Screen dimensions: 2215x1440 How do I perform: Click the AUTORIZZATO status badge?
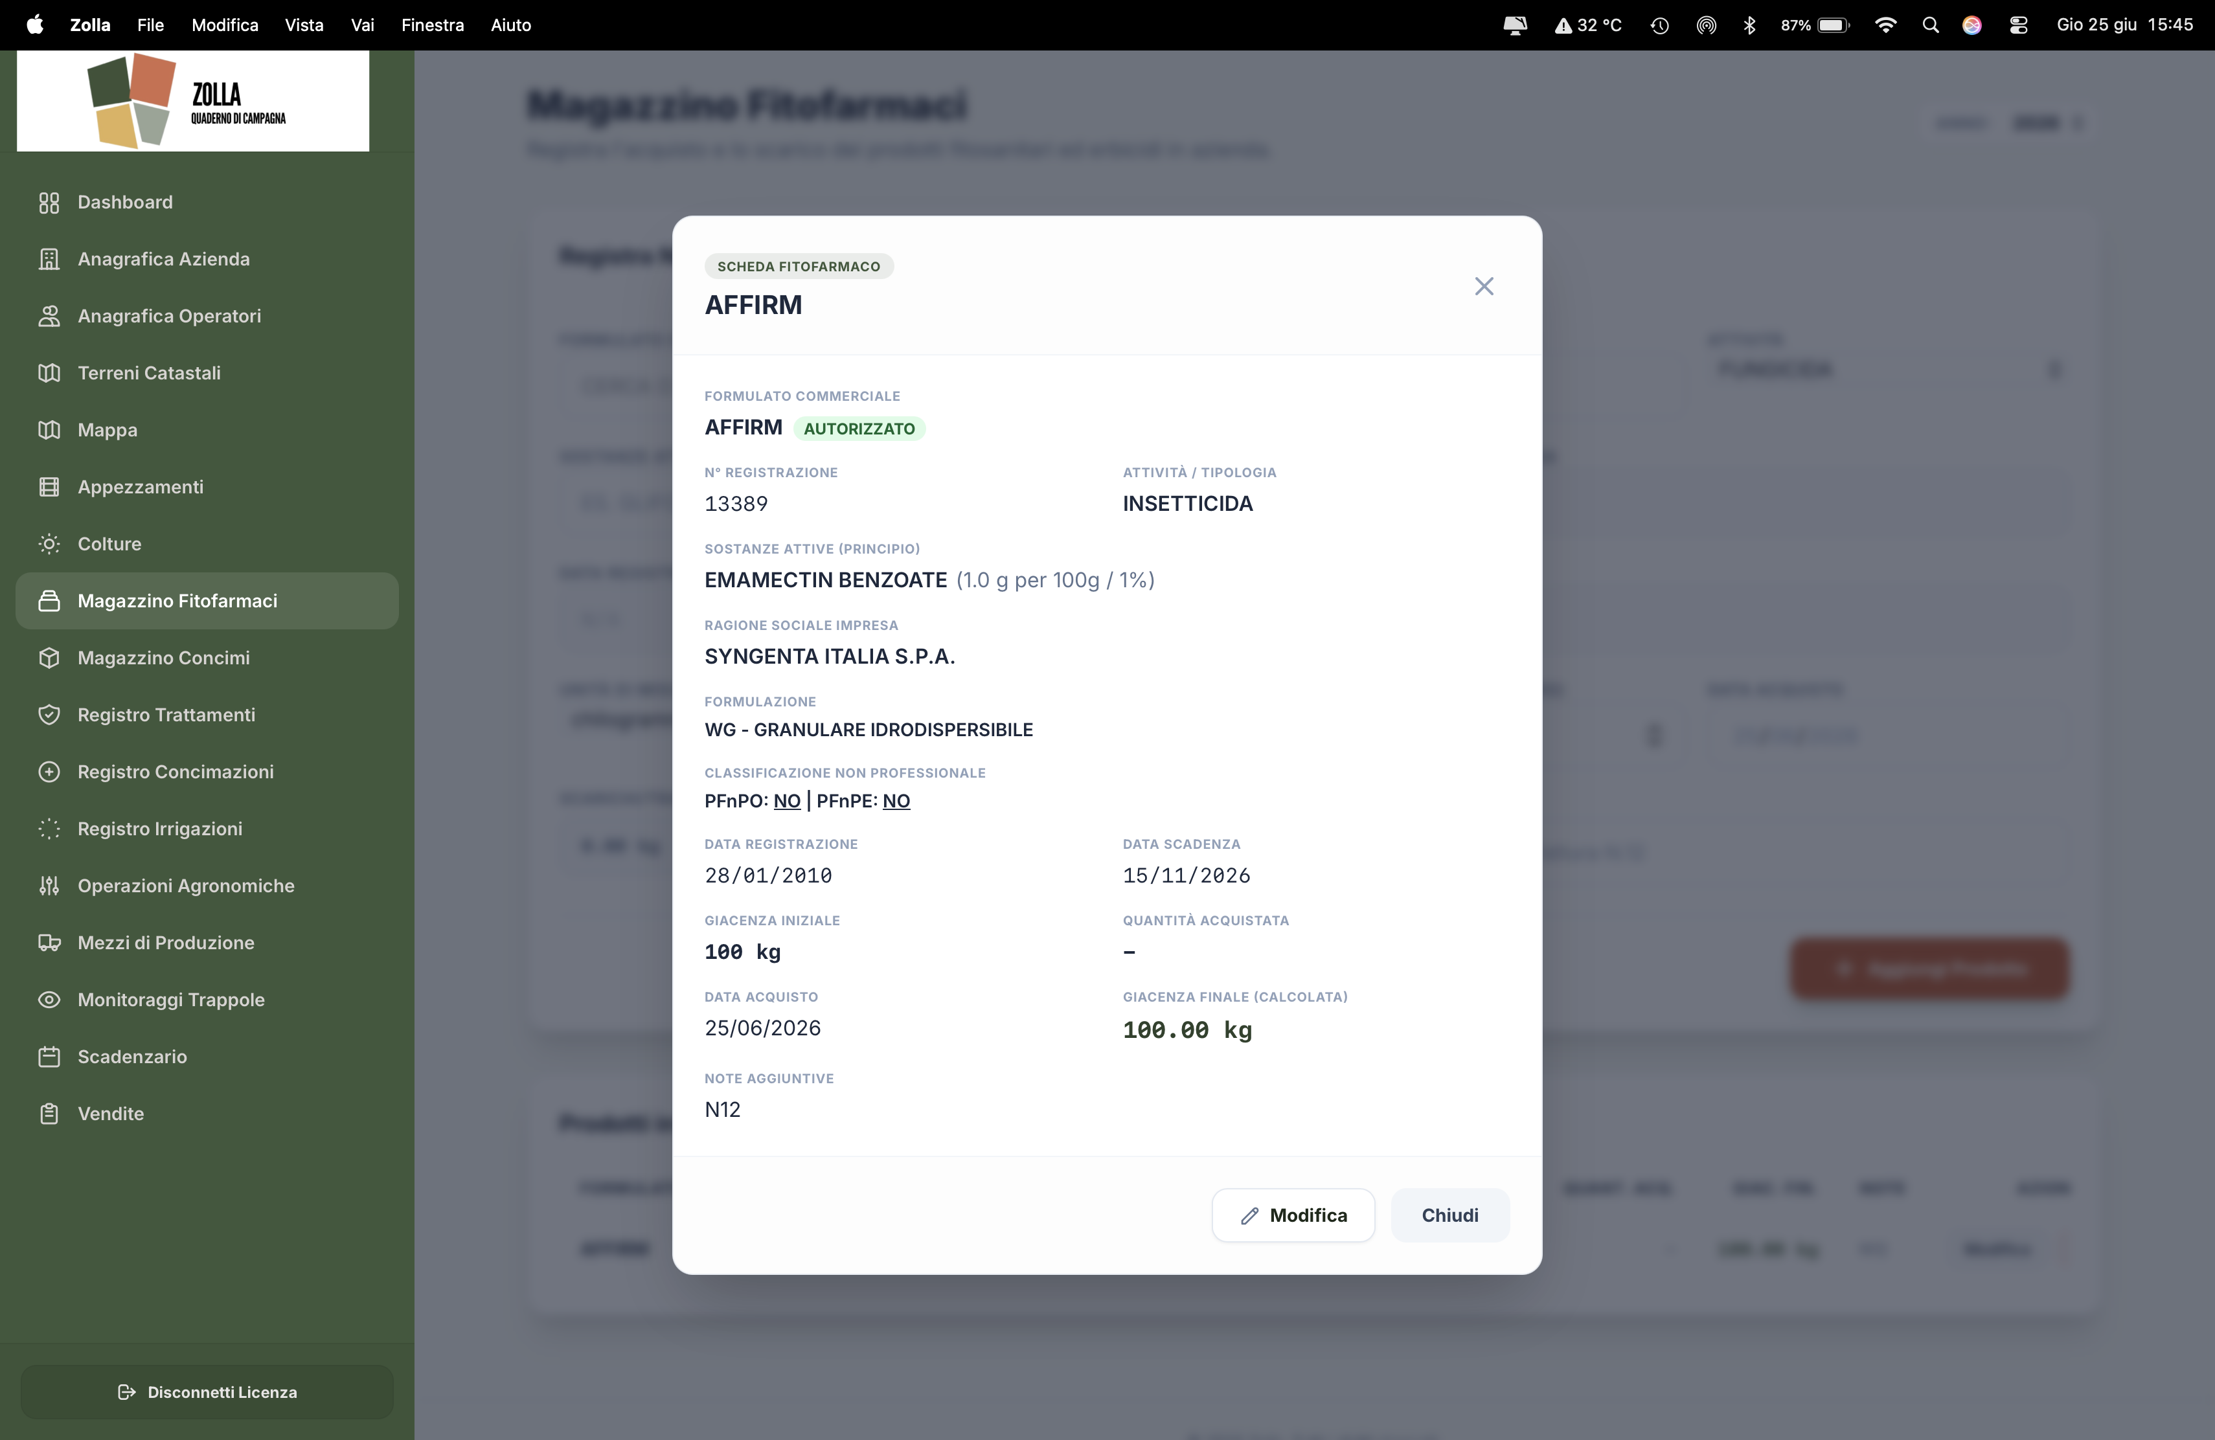tap(859, 428)
